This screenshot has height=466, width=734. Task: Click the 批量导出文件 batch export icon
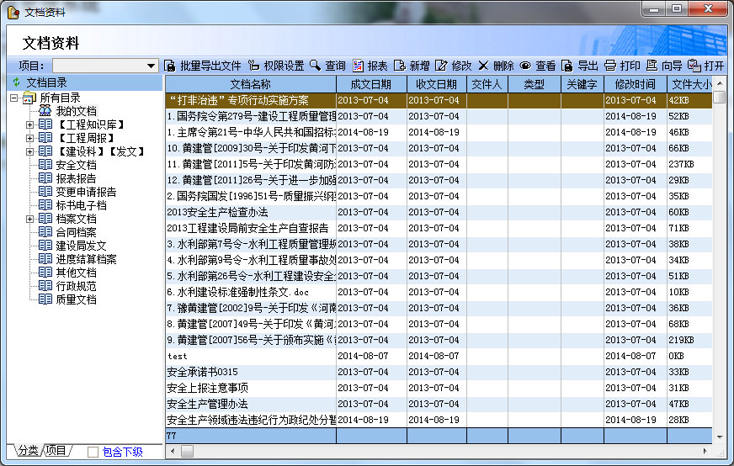169,66
